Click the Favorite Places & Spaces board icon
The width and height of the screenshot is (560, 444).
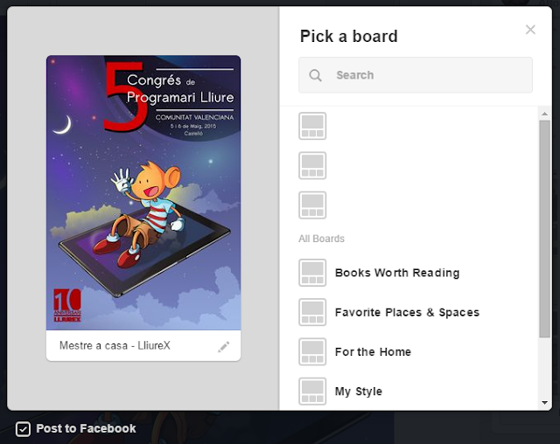click(312, 312)
